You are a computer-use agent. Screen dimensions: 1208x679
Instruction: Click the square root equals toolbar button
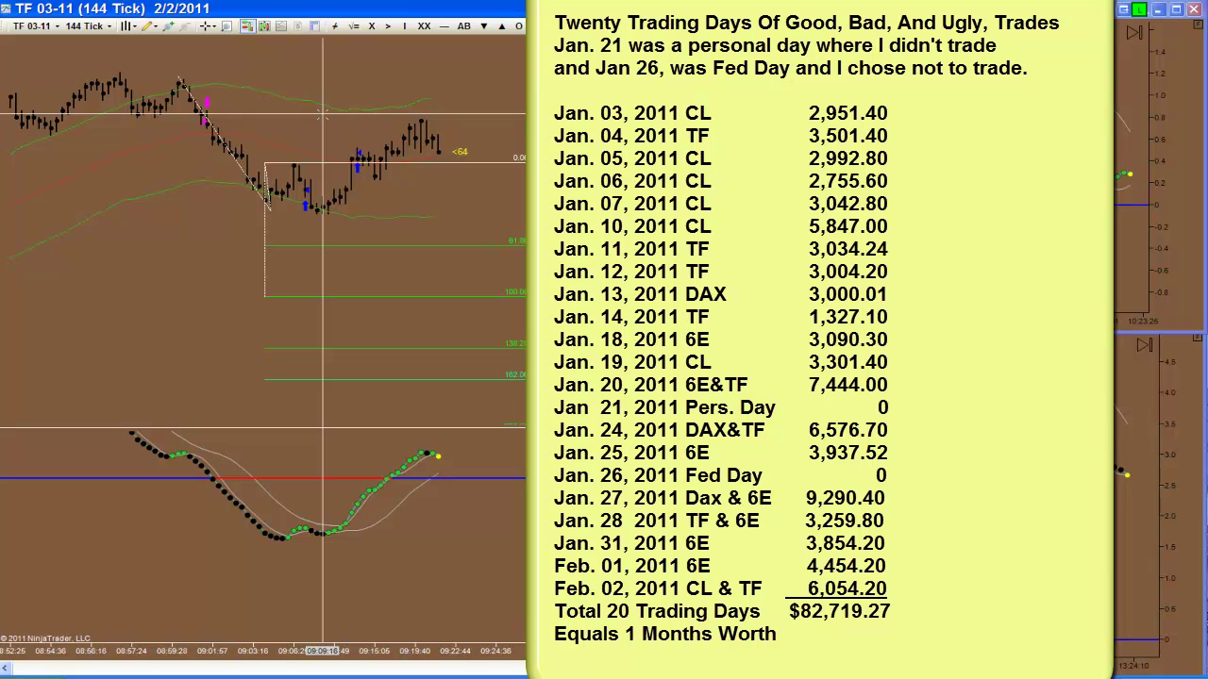click(x=354, y=26)
